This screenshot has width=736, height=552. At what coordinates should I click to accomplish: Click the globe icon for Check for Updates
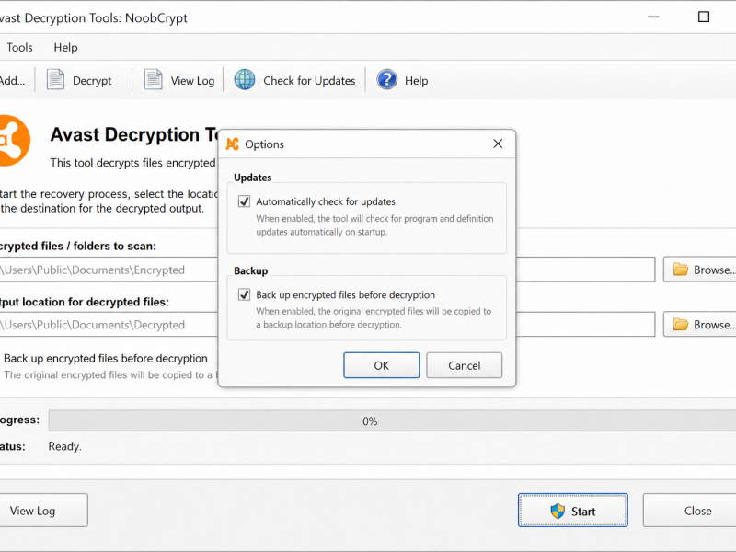[245, 80]
